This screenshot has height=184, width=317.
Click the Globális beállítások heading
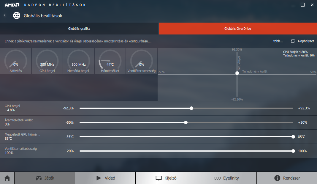[x=43, y=15]
